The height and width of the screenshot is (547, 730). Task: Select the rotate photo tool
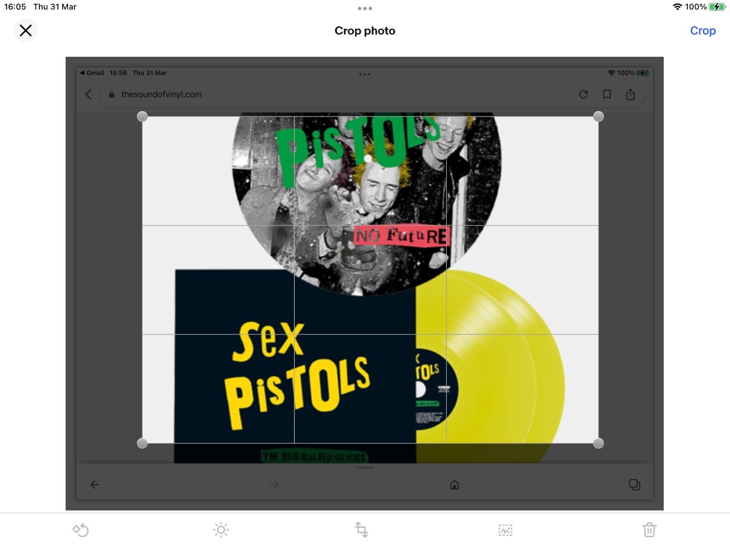[81, 530]
